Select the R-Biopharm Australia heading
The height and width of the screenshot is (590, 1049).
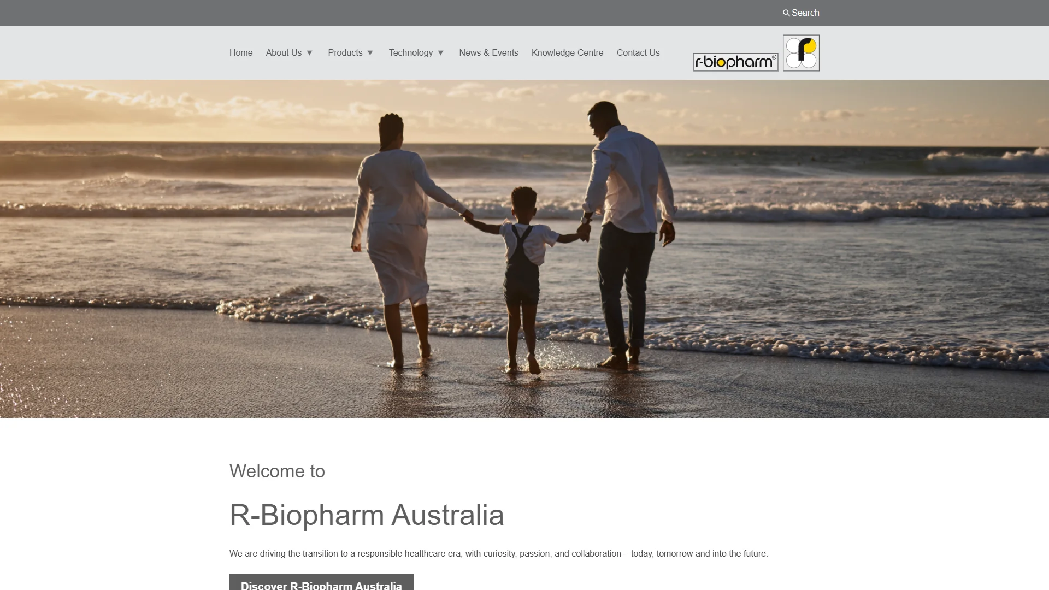tap(367, 515)
